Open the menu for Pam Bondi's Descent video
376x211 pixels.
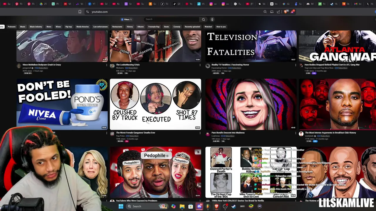coord(296,133)
